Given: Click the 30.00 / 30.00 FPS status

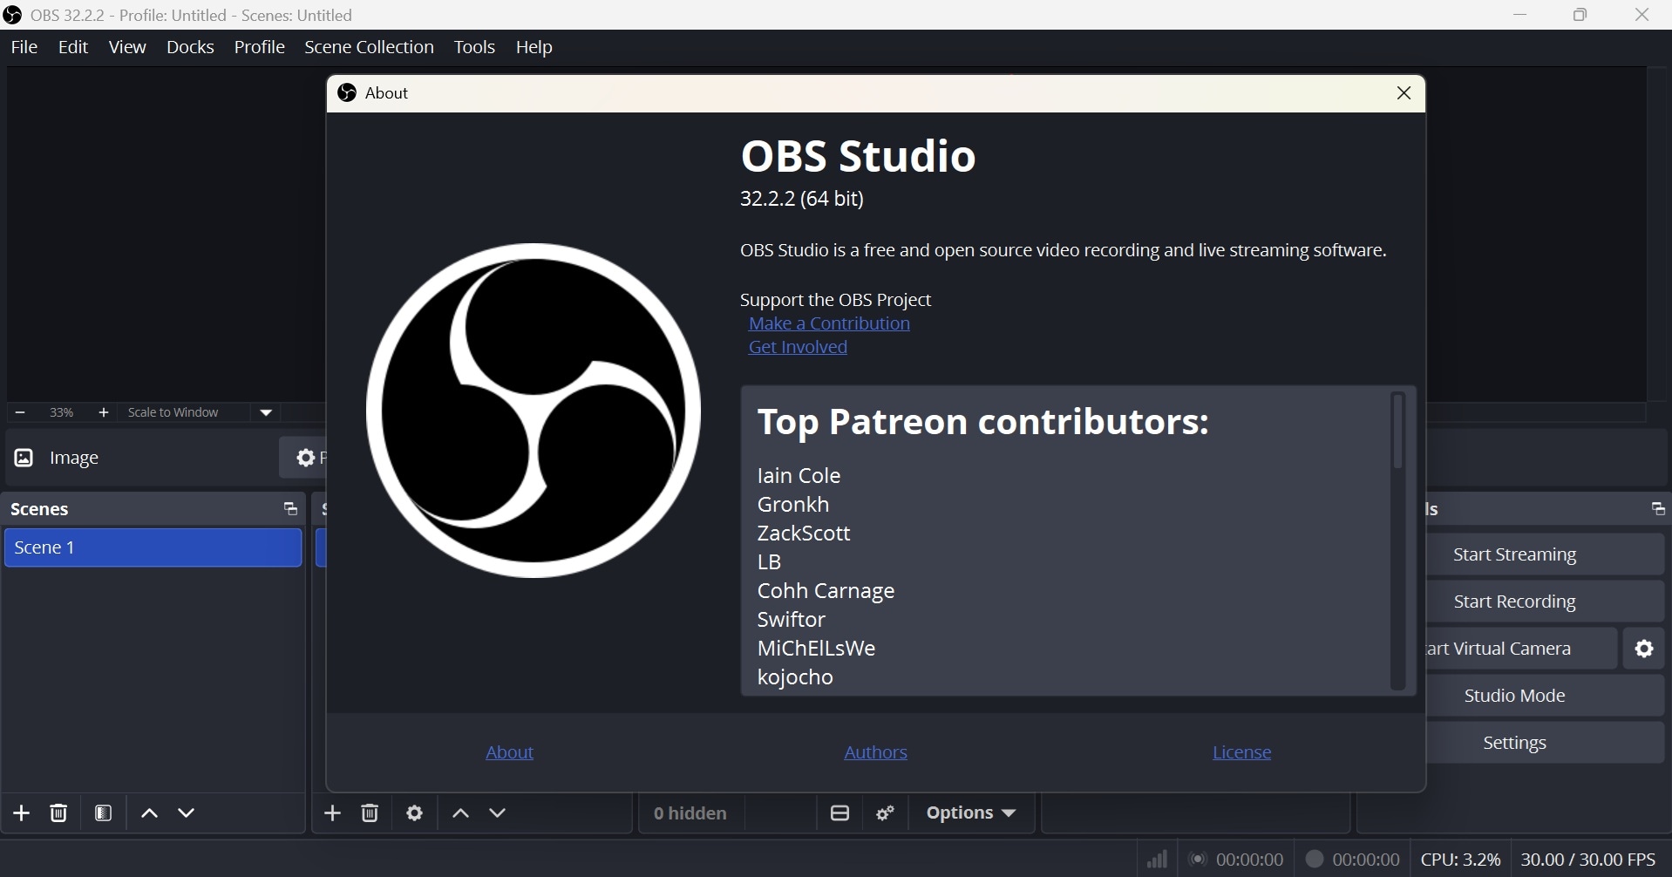Looking at the screenshot, I should click(x=1588, y=860).
